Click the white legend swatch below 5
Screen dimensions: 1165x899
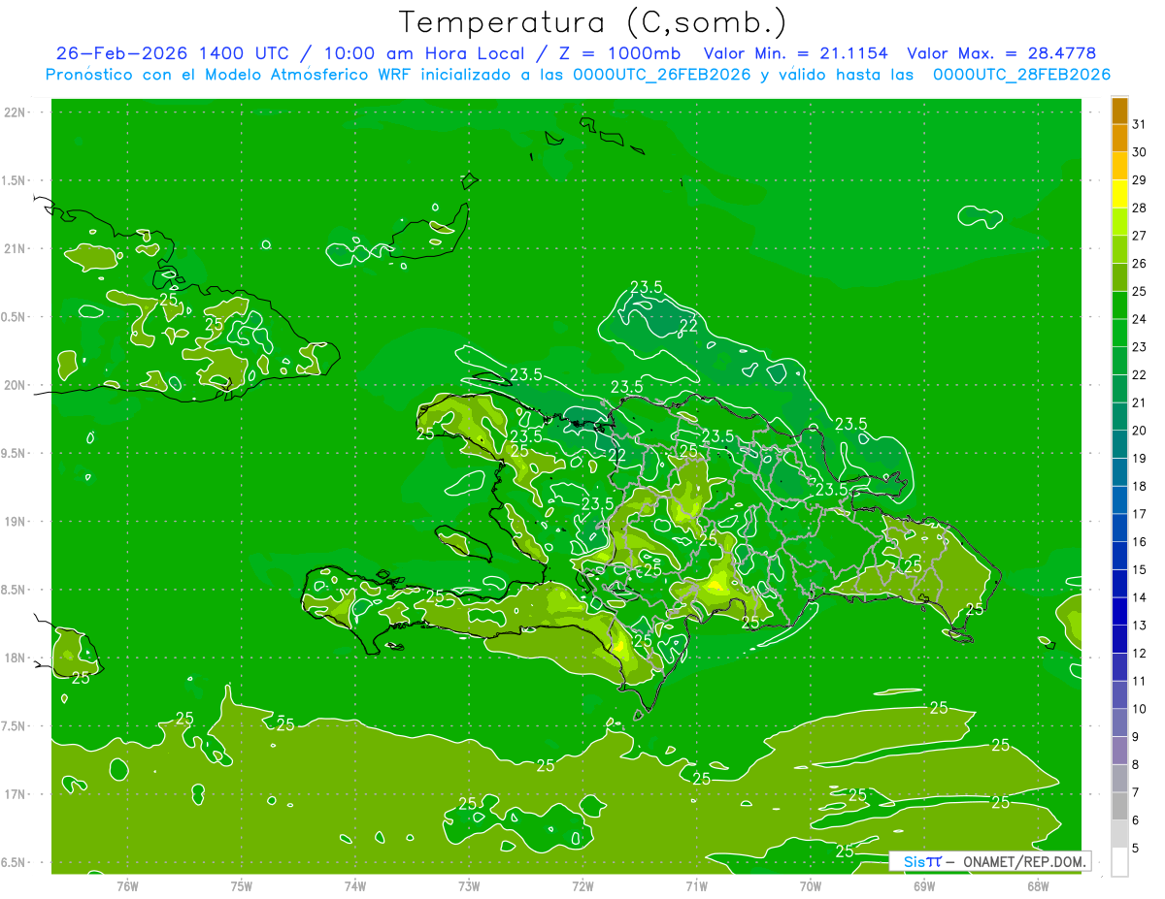click(x=1119, y=862)
